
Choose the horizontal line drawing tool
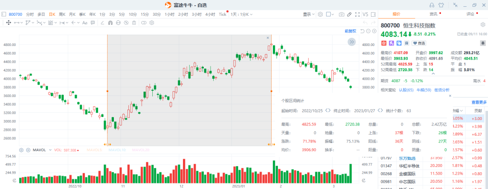(x=17, y=23)
